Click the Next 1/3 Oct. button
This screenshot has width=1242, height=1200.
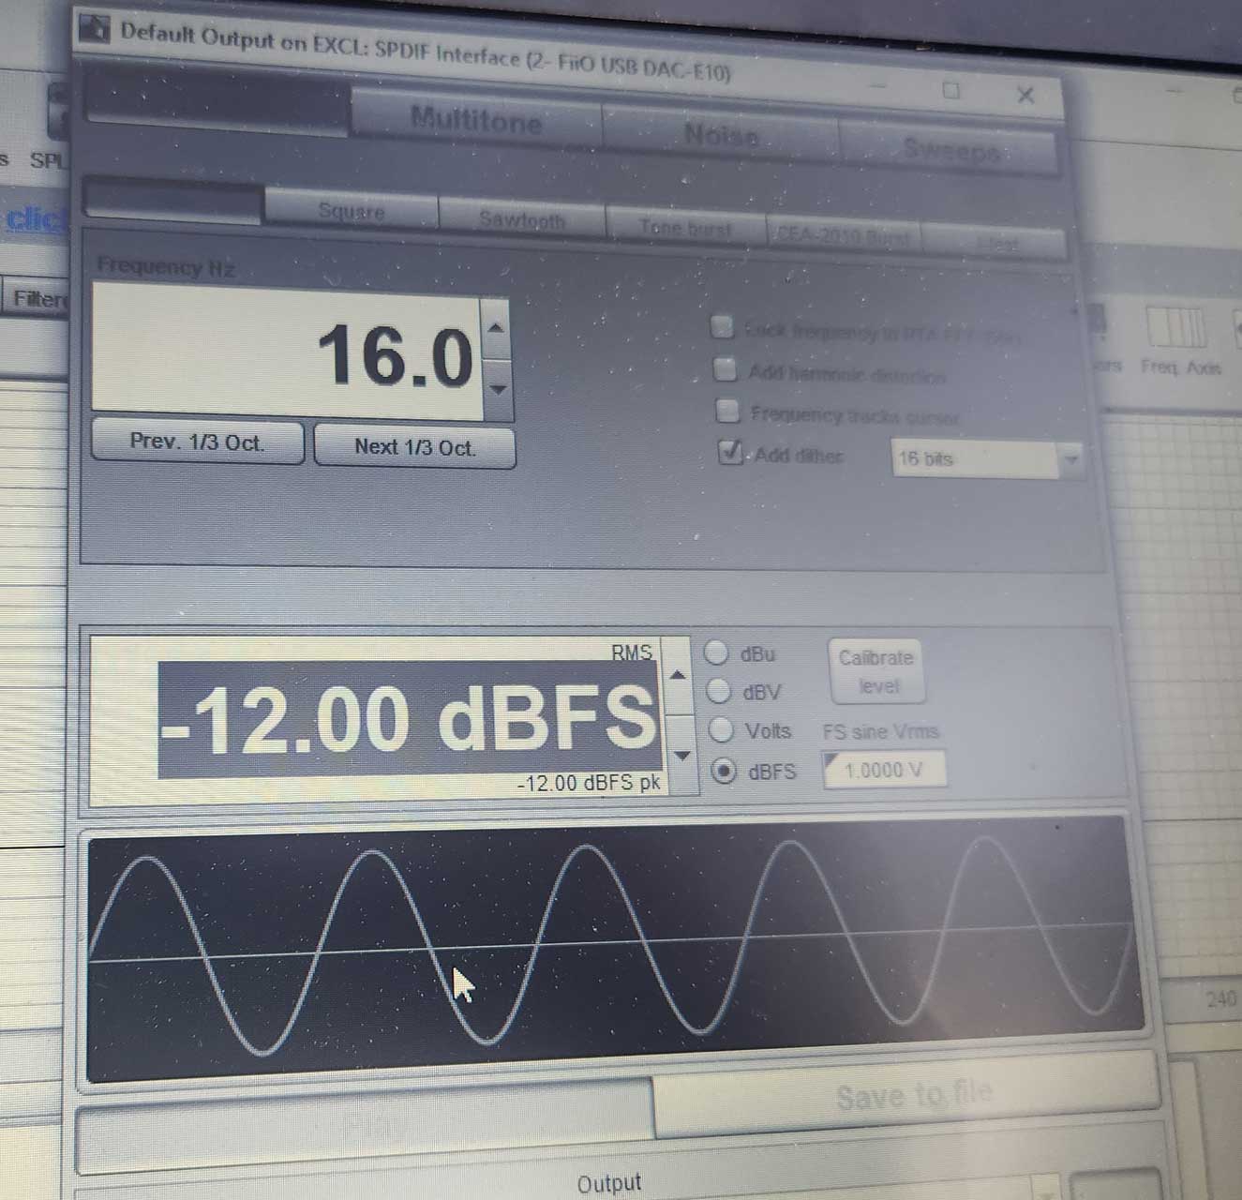click(414, 446)
